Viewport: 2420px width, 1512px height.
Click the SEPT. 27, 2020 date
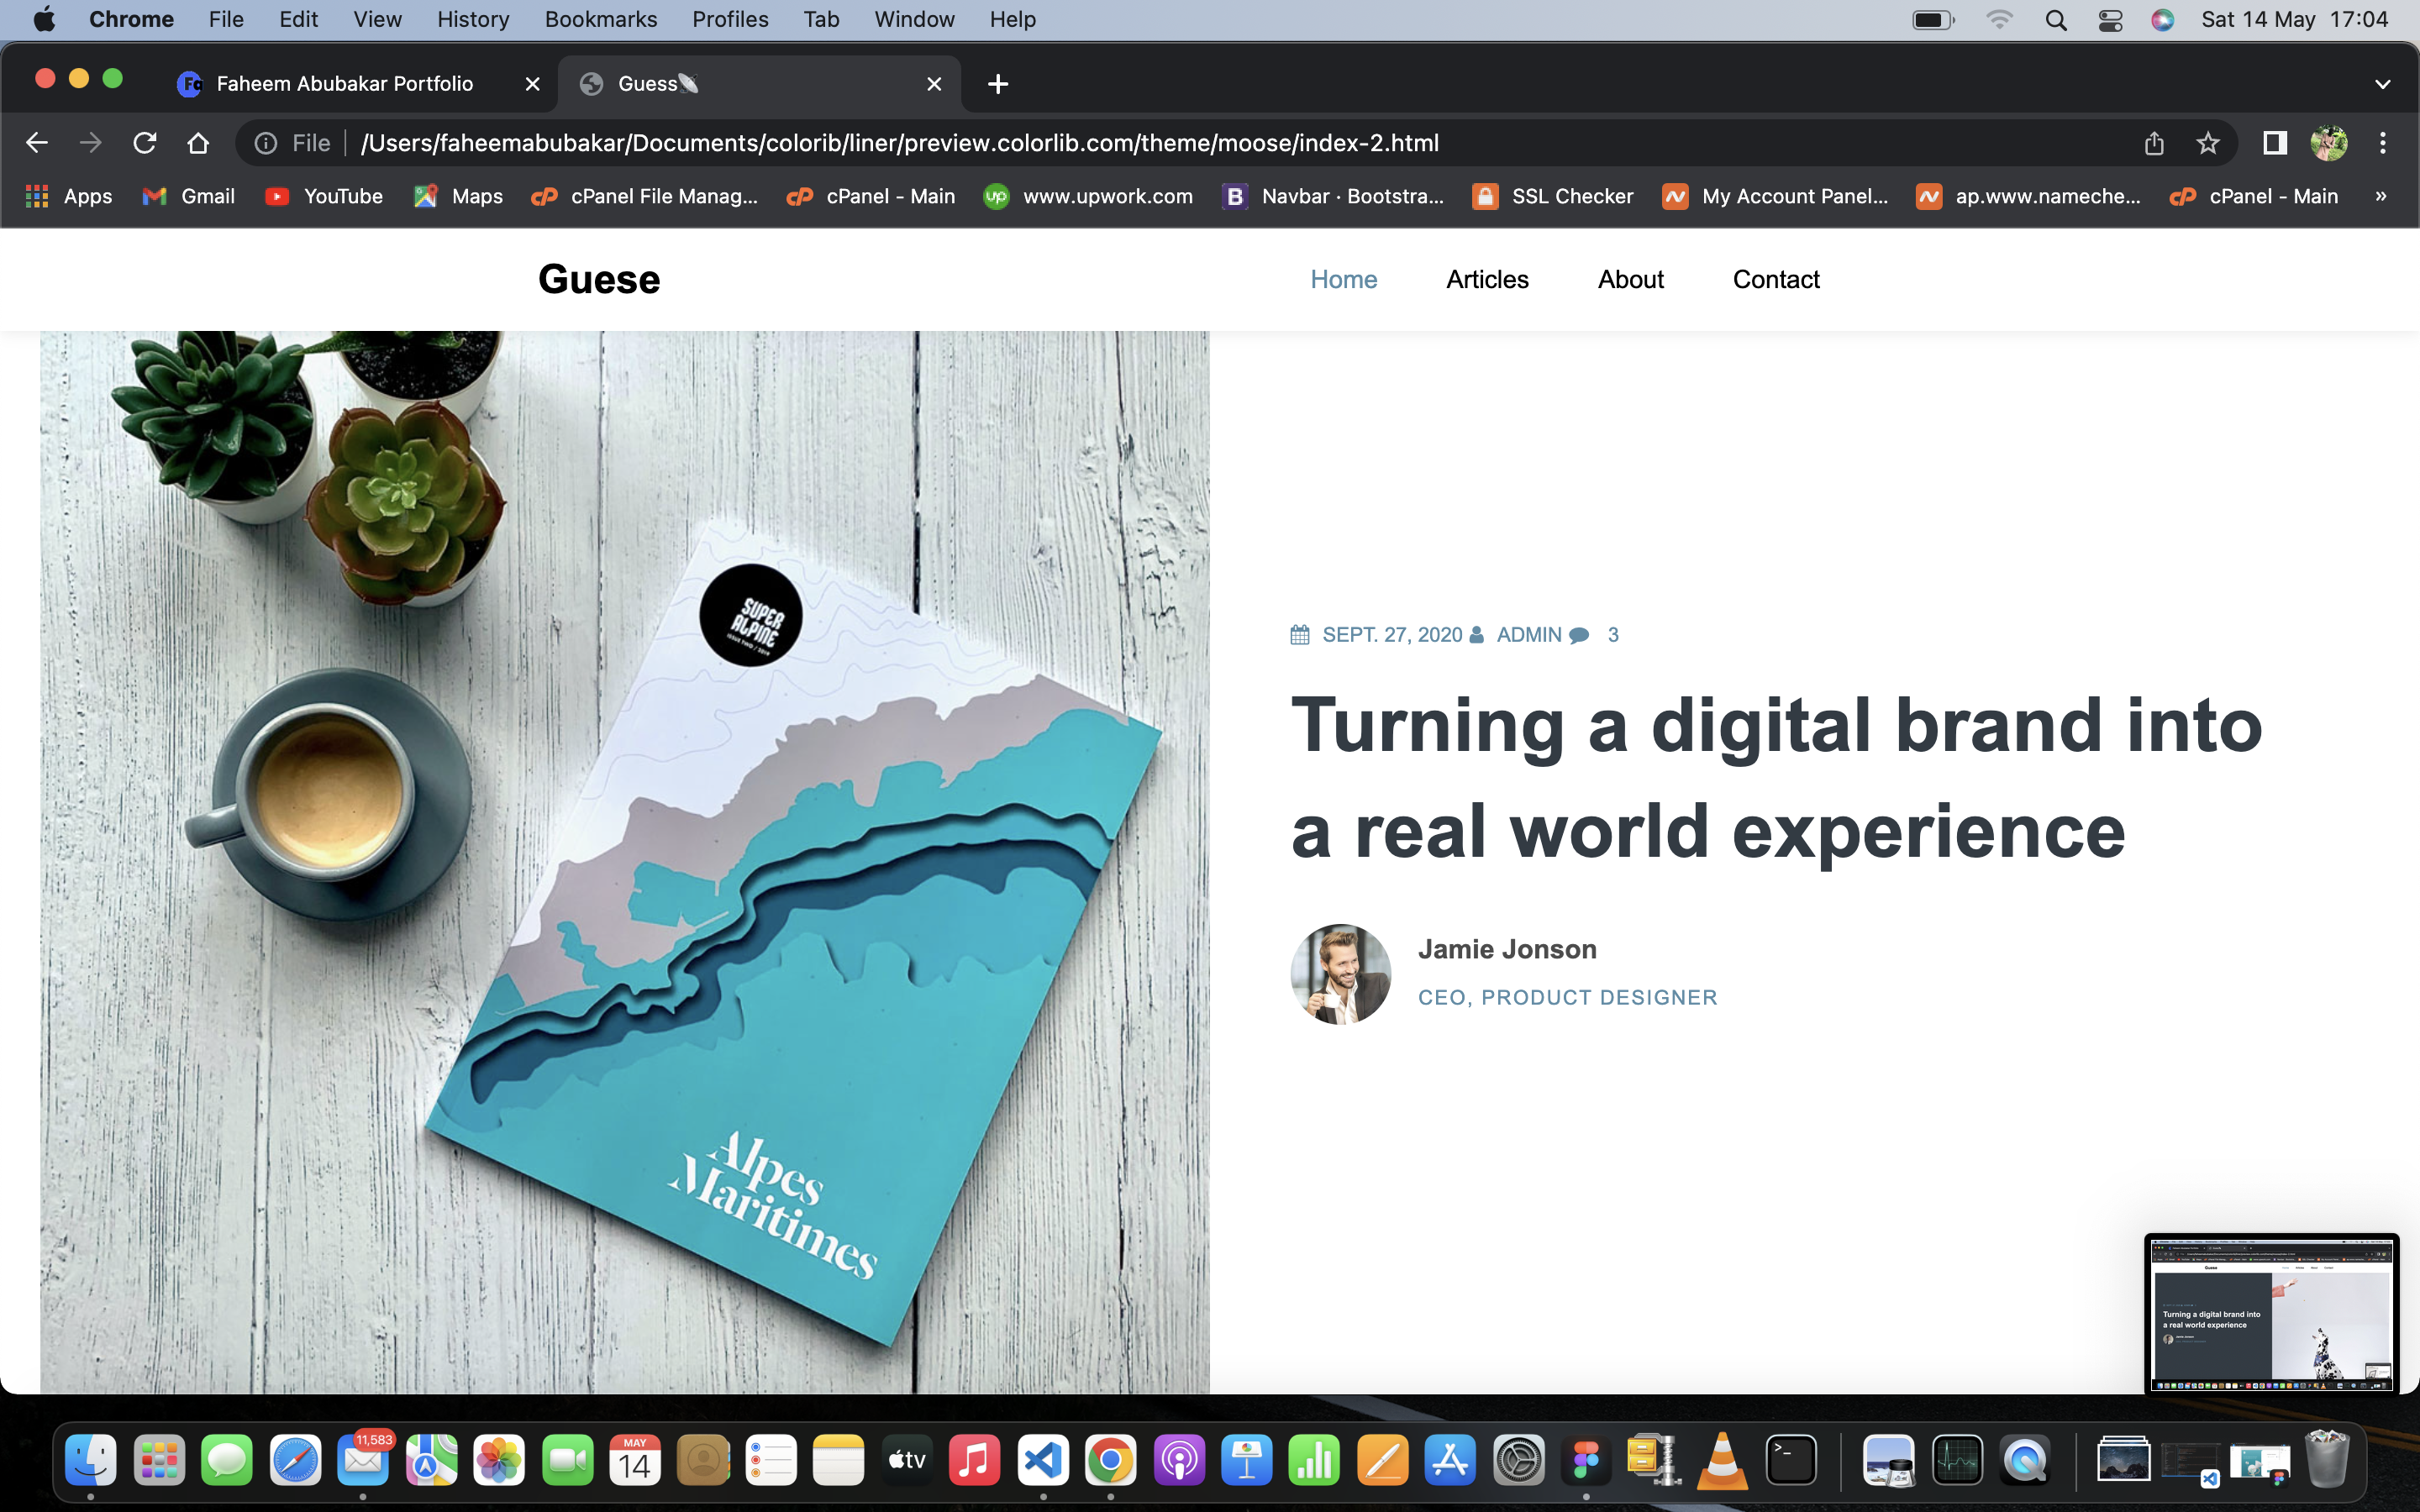click(x=1392, y=635)
